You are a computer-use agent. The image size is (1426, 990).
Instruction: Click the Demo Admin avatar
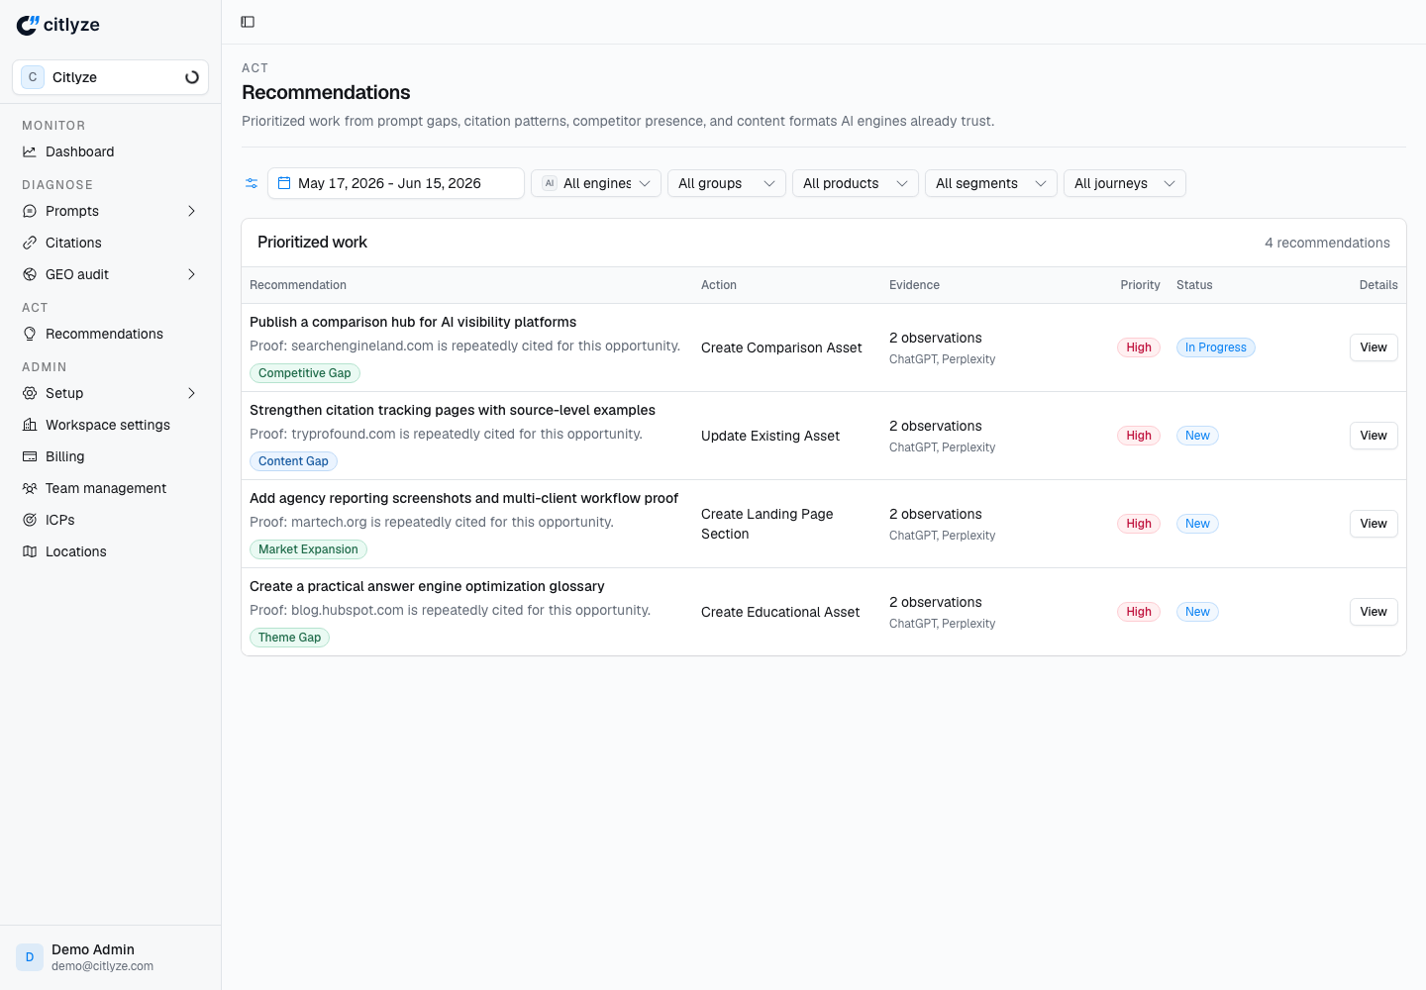click(x=30, y=957)
